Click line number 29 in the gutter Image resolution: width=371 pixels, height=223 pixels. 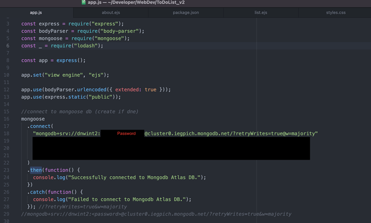[x=6, y=214]
